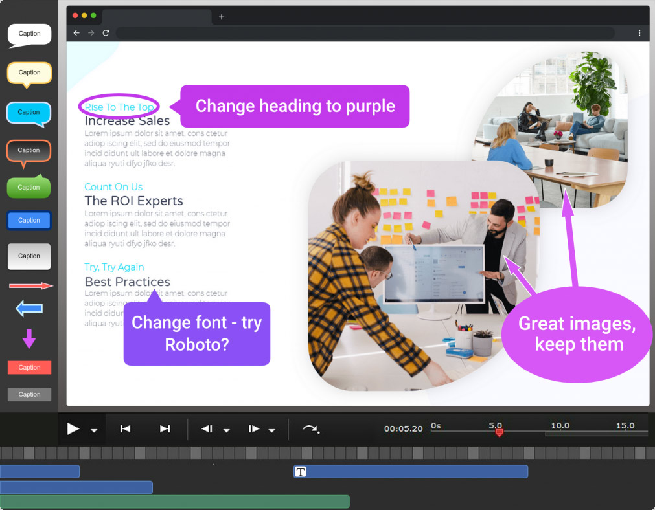Click the red playhead marker on timeline
The height and width of the screenshot is (510, 655).
[499, 432]
